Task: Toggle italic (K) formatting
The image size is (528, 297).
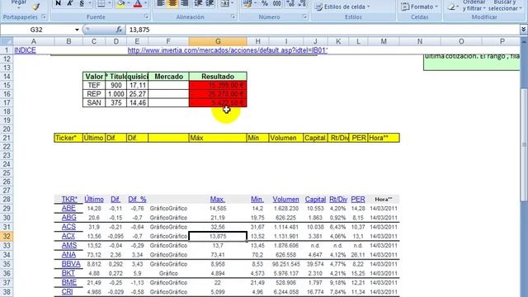Action: [x=70, y=3]
